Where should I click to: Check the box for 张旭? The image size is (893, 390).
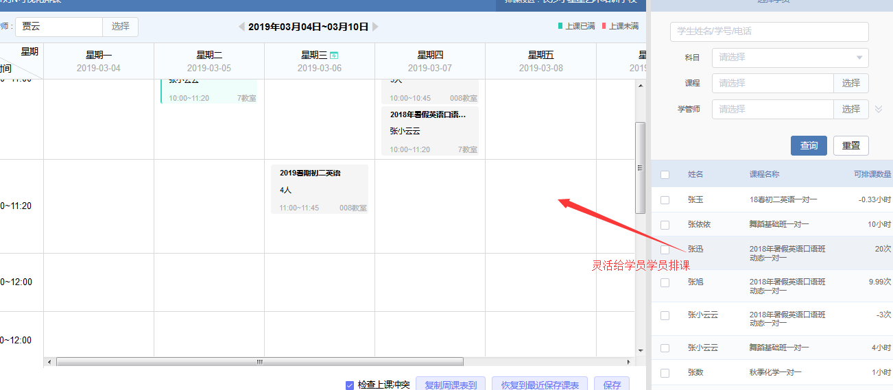point(665,282)
